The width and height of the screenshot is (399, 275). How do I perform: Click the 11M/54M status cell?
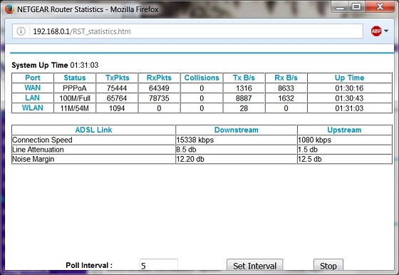pyautogui.click(x=75, y=108)
